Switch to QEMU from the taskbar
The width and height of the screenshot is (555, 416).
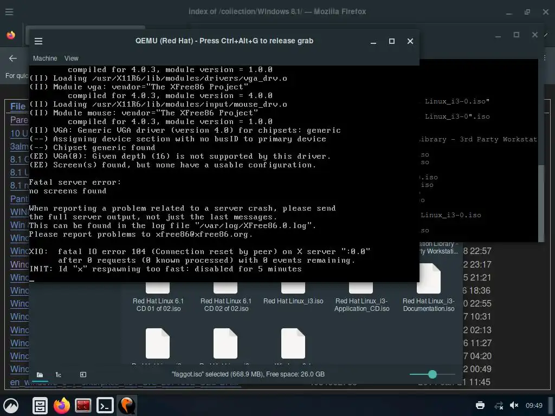coord(127,405)
